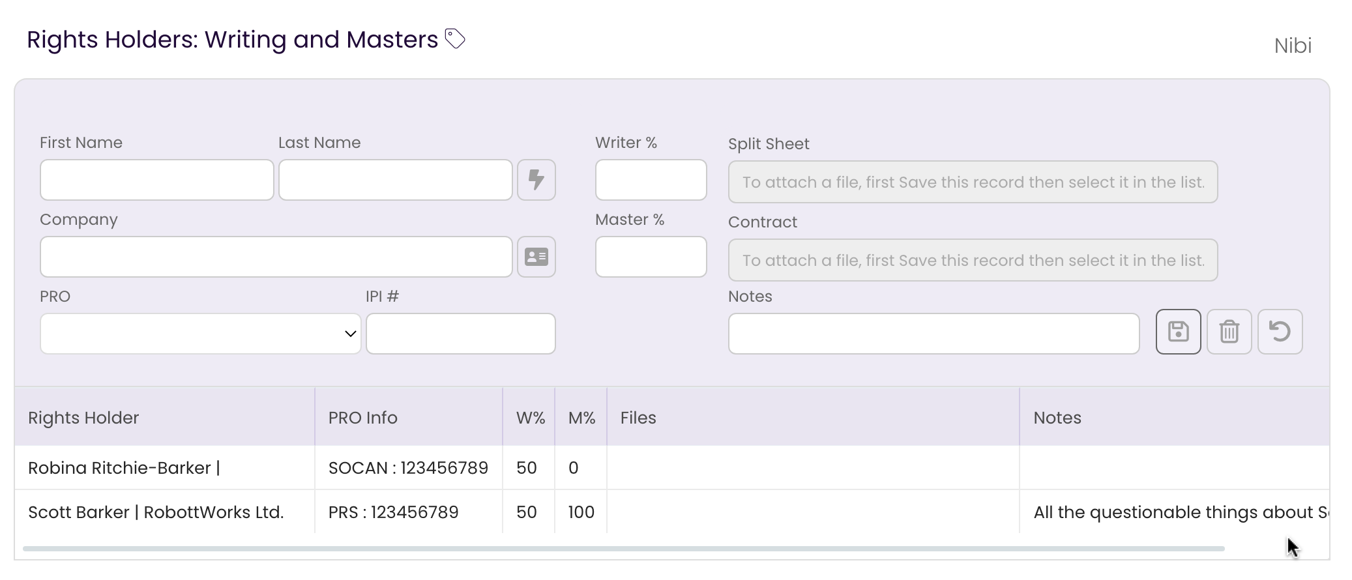The height and width of the screenshot is (580, 1352).
Task: Click the horizontal scrollbar under the table
Action: (624, 549)
